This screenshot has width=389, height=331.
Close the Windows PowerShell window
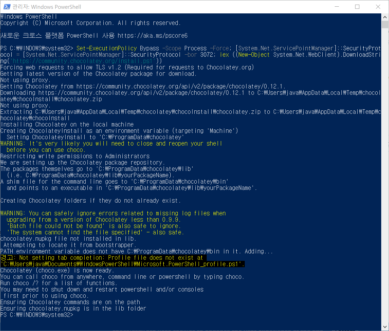tap(378, 7)
